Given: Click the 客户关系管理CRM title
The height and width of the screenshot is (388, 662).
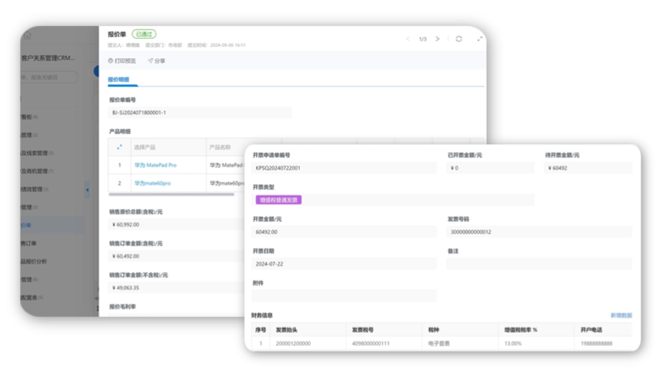Looking at the screenshot, I should coord(48,58).
